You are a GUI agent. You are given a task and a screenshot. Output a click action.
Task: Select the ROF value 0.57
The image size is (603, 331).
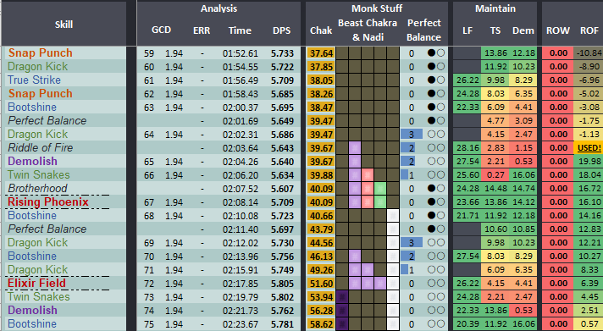pos(589,324)
